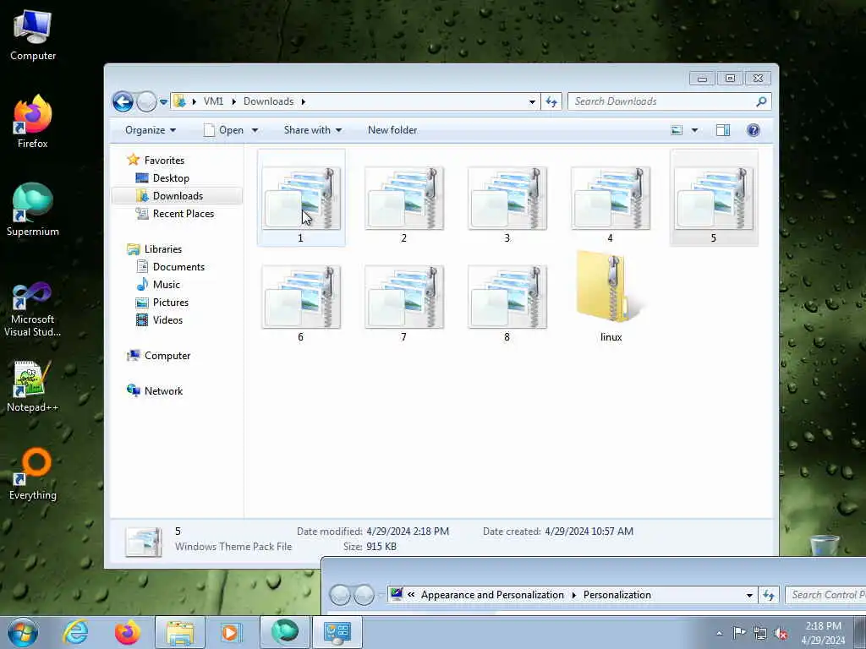Screen dimensions: 866x649
Task: Click Personalization breadcrumb in Control Panel
Action: [617, 595]
